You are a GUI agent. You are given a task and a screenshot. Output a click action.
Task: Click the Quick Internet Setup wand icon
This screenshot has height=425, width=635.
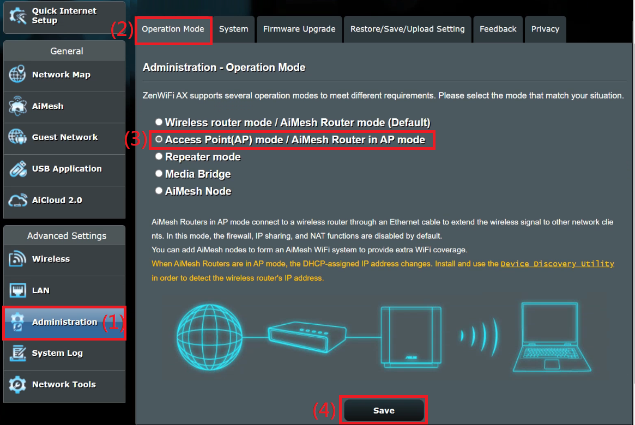point(18,16)
